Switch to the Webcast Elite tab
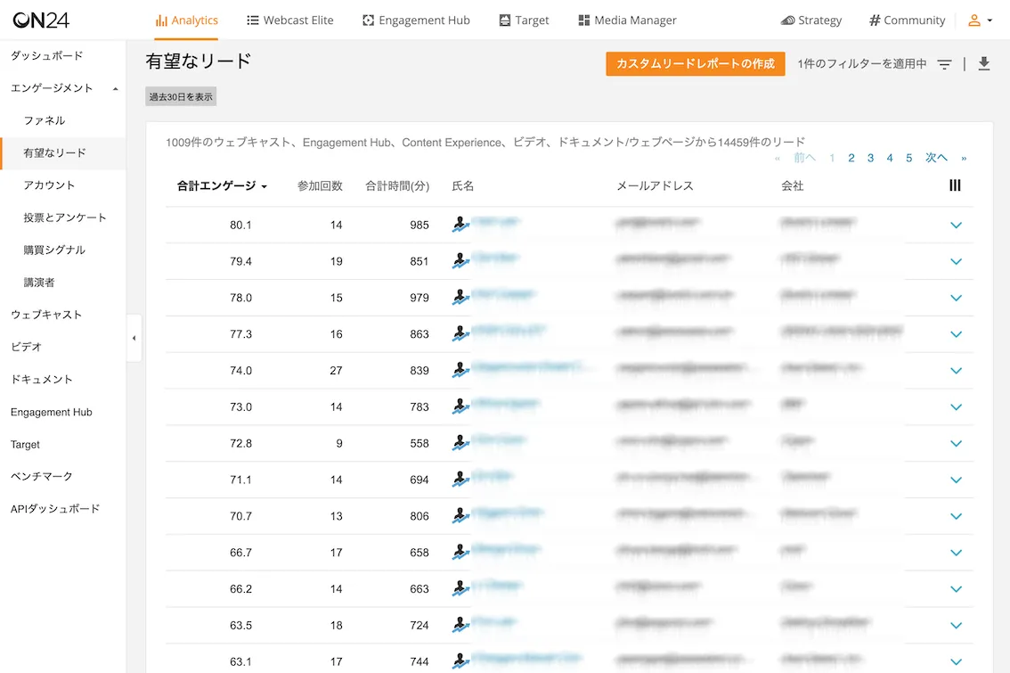 (x=289, y=21)
